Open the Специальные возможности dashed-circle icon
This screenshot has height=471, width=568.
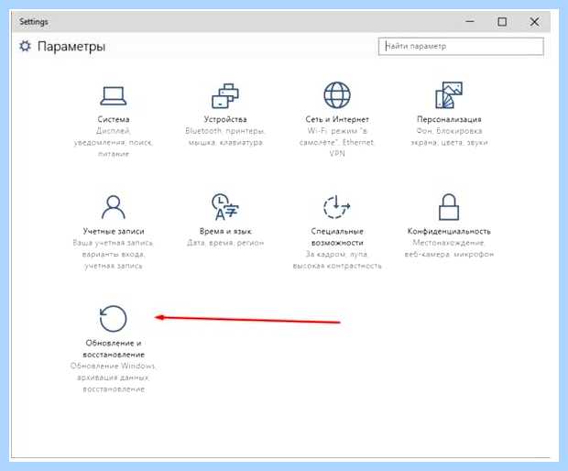[x=336, y=207]
